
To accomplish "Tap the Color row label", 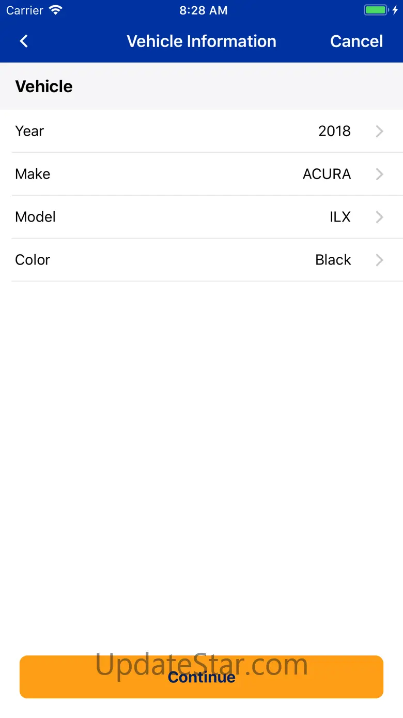I will (x=33, y=260).
